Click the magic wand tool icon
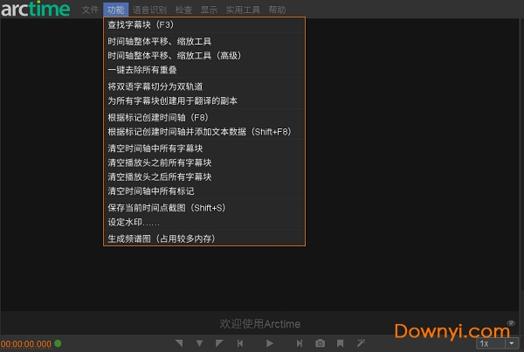 coord(361,343)
